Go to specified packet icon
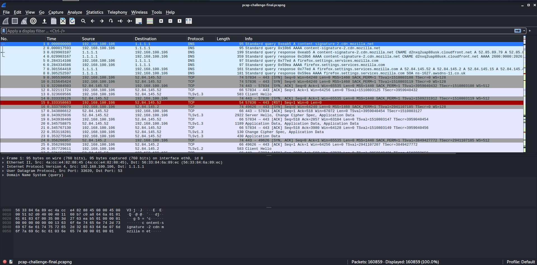 [111, 21]
